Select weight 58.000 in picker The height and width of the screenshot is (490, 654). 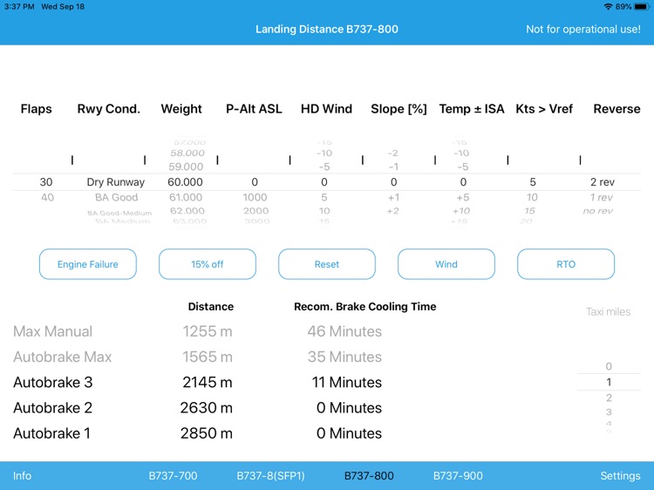click(x=187, y=153)
